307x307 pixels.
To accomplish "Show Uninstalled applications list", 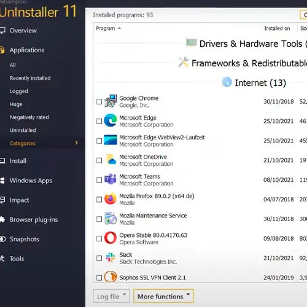I will coord(23,130).
